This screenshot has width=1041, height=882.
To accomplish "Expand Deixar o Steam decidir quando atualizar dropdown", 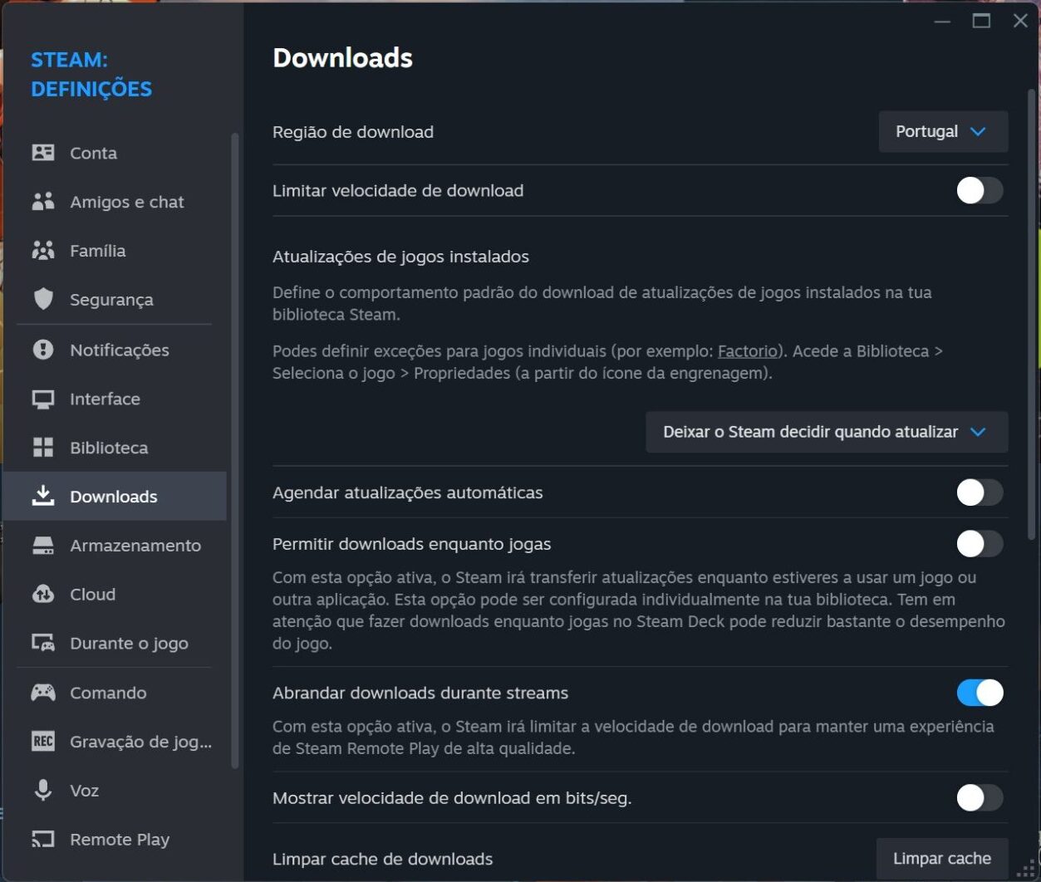I will point(826,432).
